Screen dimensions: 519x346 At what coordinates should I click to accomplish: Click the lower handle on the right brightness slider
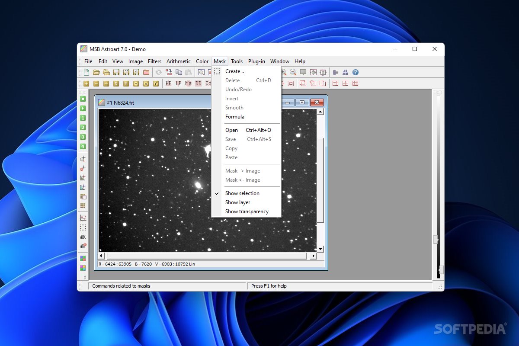tap(440, 270)
